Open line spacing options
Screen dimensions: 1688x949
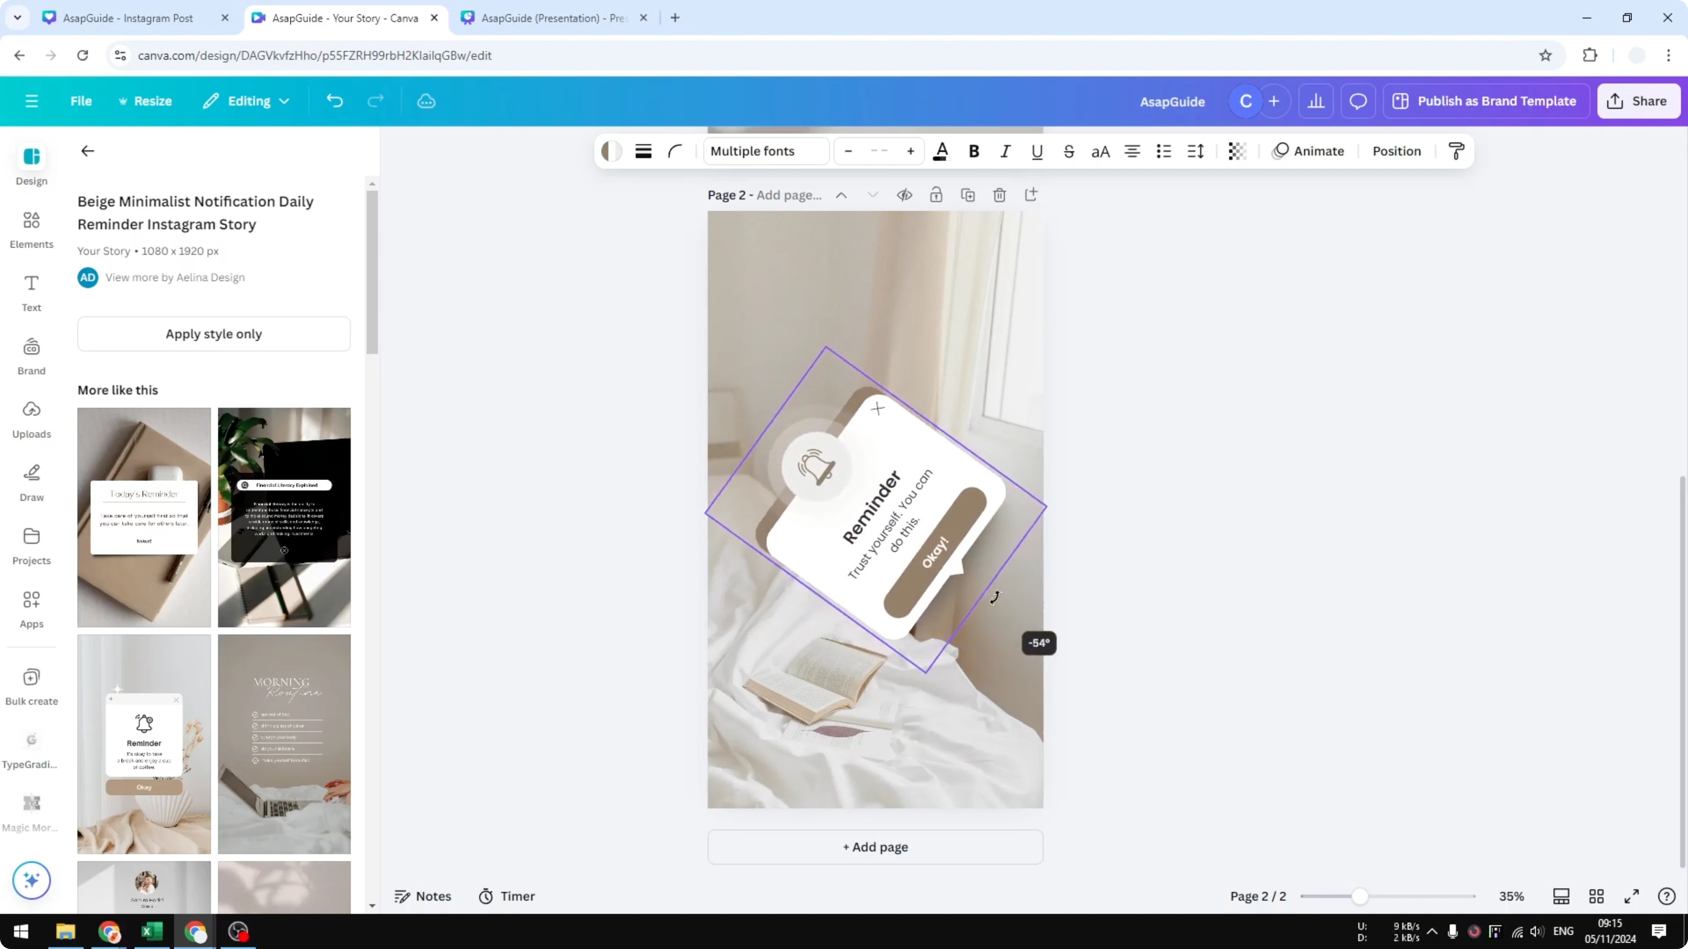tap(1195, 151)
